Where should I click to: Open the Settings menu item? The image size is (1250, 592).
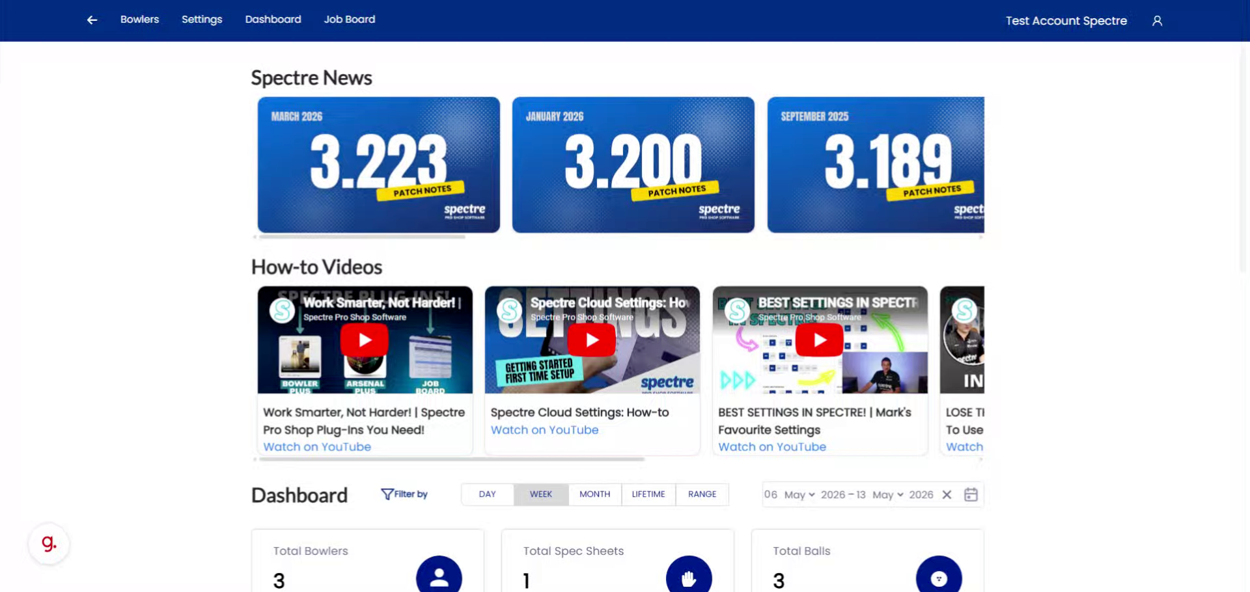click(202, 20)
